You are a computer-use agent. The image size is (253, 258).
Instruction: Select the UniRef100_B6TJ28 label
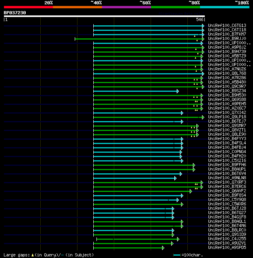coord(227,209)
